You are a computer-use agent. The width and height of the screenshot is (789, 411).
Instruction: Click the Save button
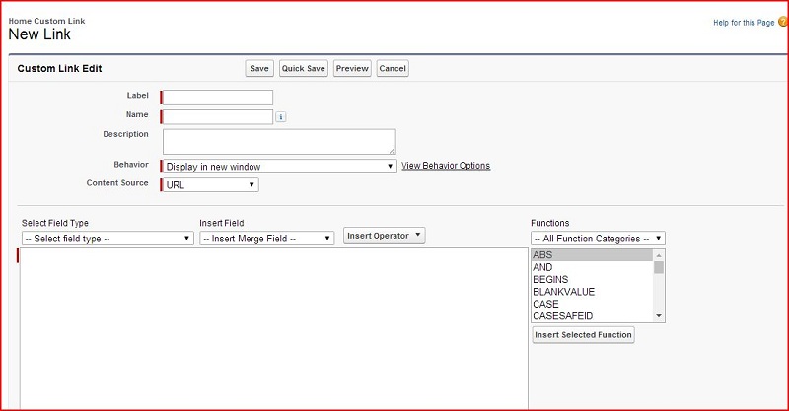click(259, 68)
